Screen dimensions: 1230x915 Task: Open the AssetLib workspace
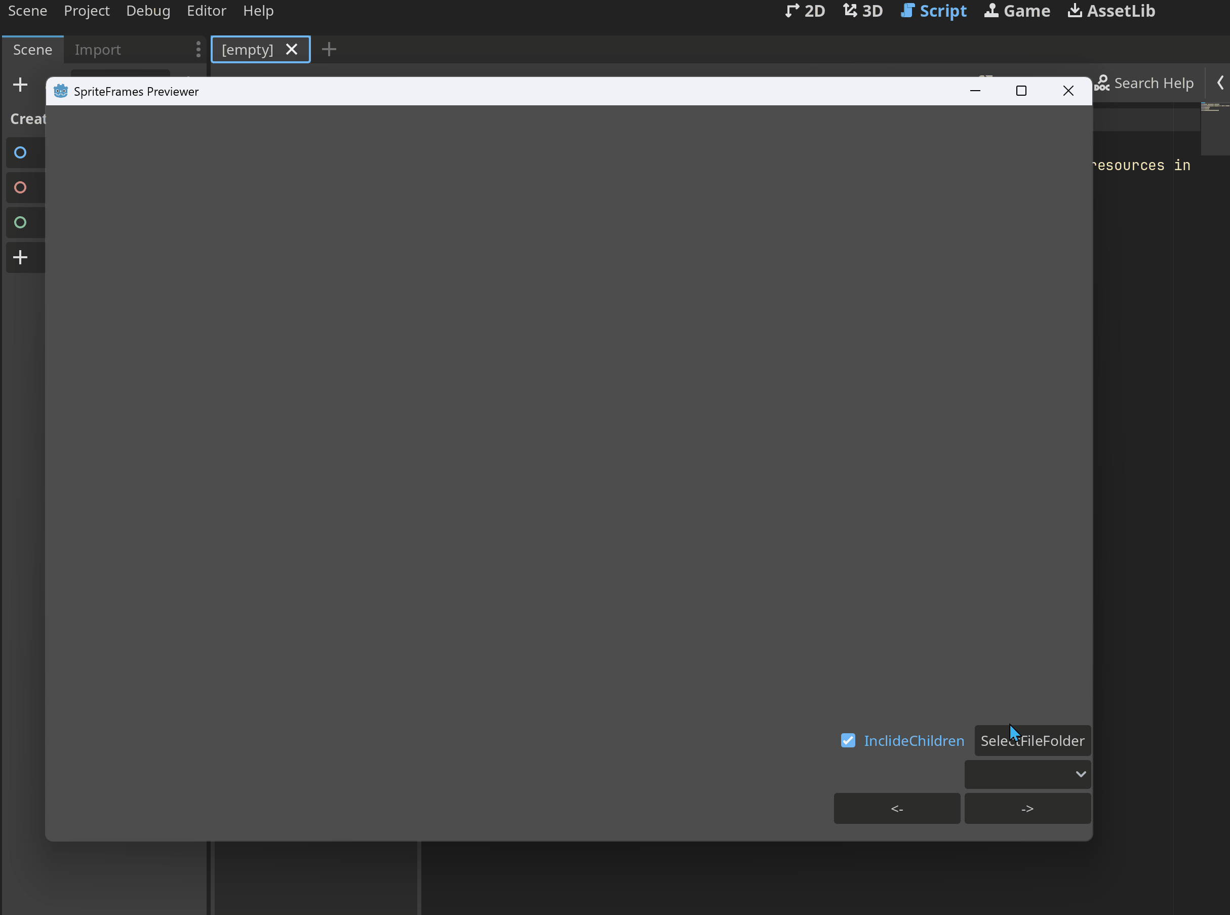(1111, 11)
